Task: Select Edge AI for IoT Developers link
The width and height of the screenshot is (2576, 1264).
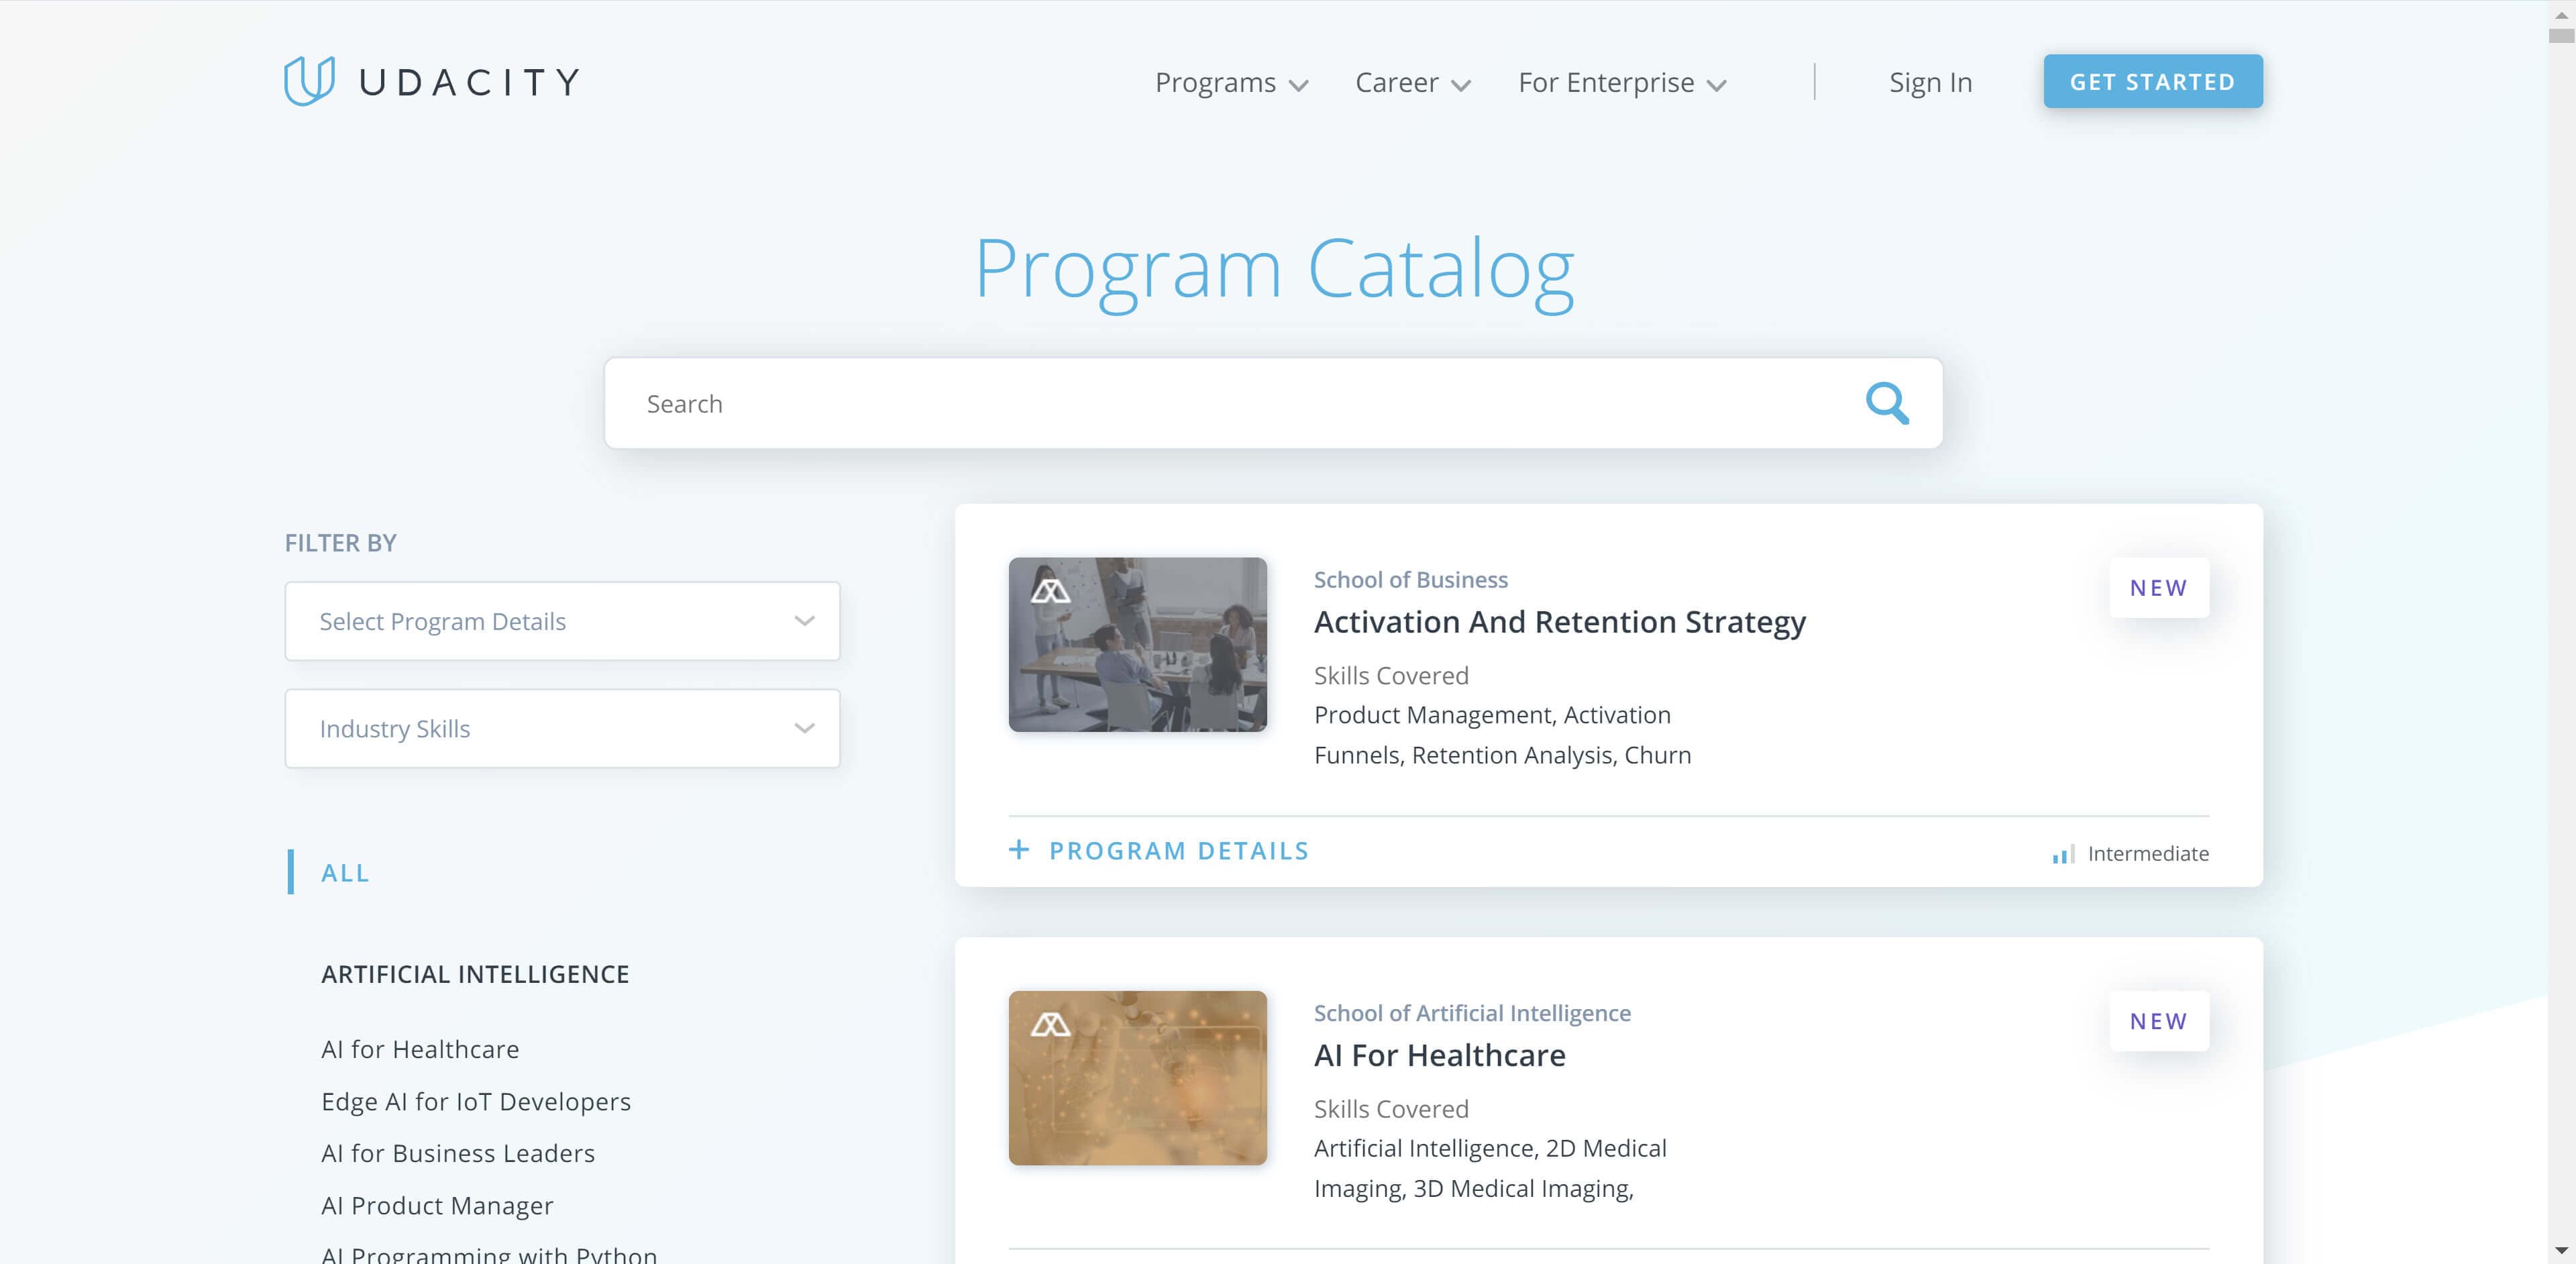Action: coord(476,1100)
